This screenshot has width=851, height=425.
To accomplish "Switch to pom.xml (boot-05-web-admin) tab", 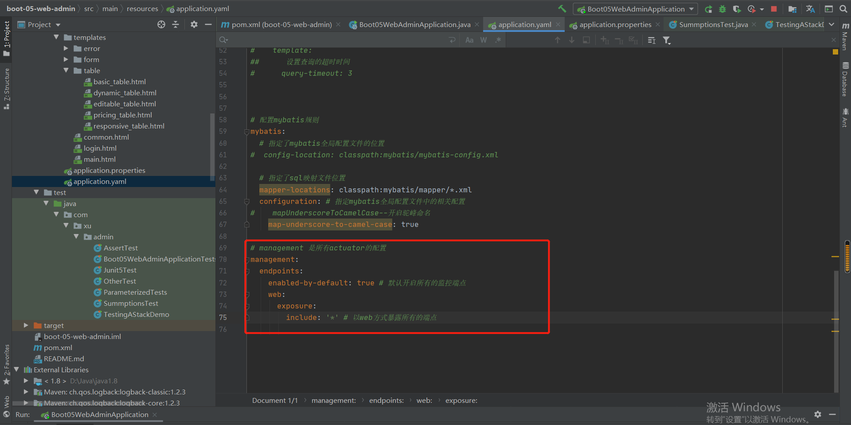I will [281, 25].
